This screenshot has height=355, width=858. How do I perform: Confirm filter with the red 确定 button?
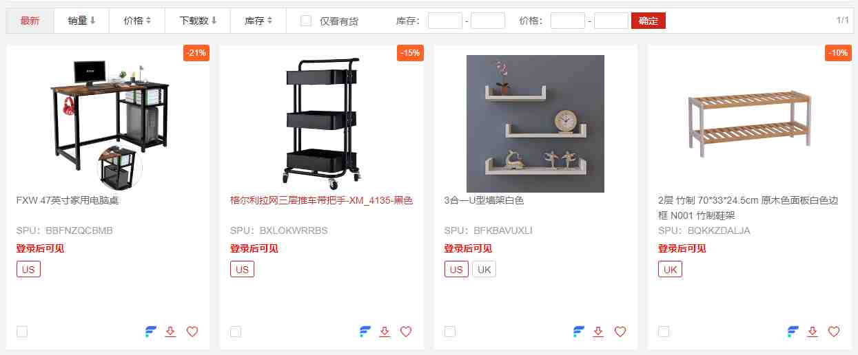tap(648, 21)
